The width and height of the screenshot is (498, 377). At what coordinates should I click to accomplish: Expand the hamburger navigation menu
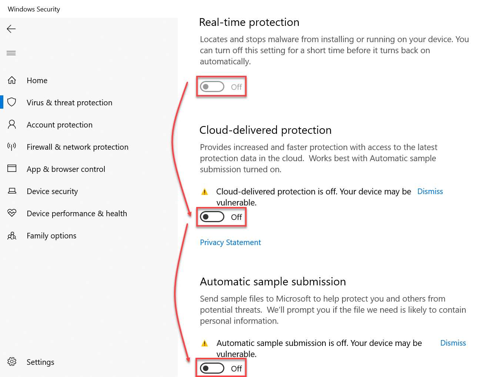tap(11, 53)
